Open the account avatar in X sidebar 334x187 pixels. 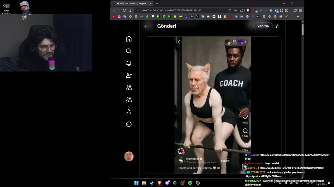pyautogui.click(x=129, y=156)
